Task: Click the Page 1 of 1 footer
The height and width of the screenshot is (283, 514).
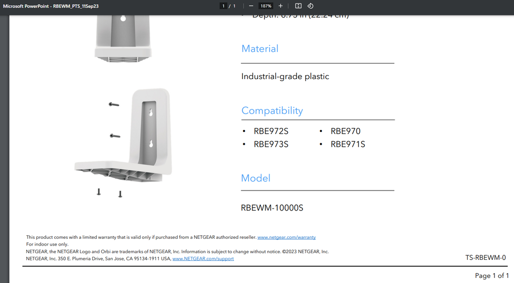Action: (x=492, y=276)
